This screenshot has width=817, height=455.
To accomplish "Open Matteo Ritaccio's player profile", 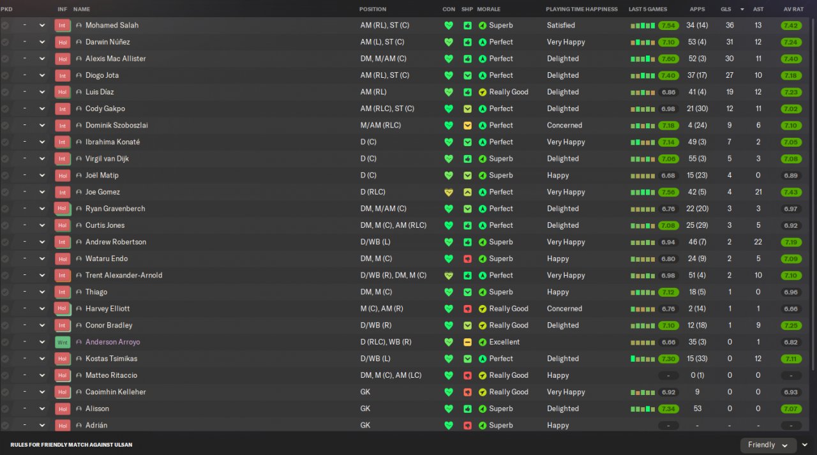I will [111, 376].
